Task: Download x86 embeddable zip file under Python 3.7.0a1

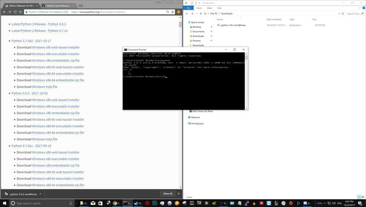Action: coord(56,166)
